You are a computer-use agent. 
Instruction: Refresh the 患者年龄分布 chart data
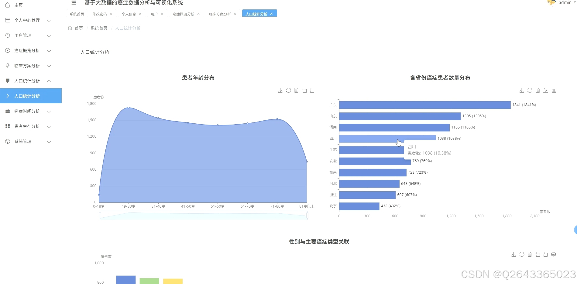pyautogui.click(x=288, y=90)
